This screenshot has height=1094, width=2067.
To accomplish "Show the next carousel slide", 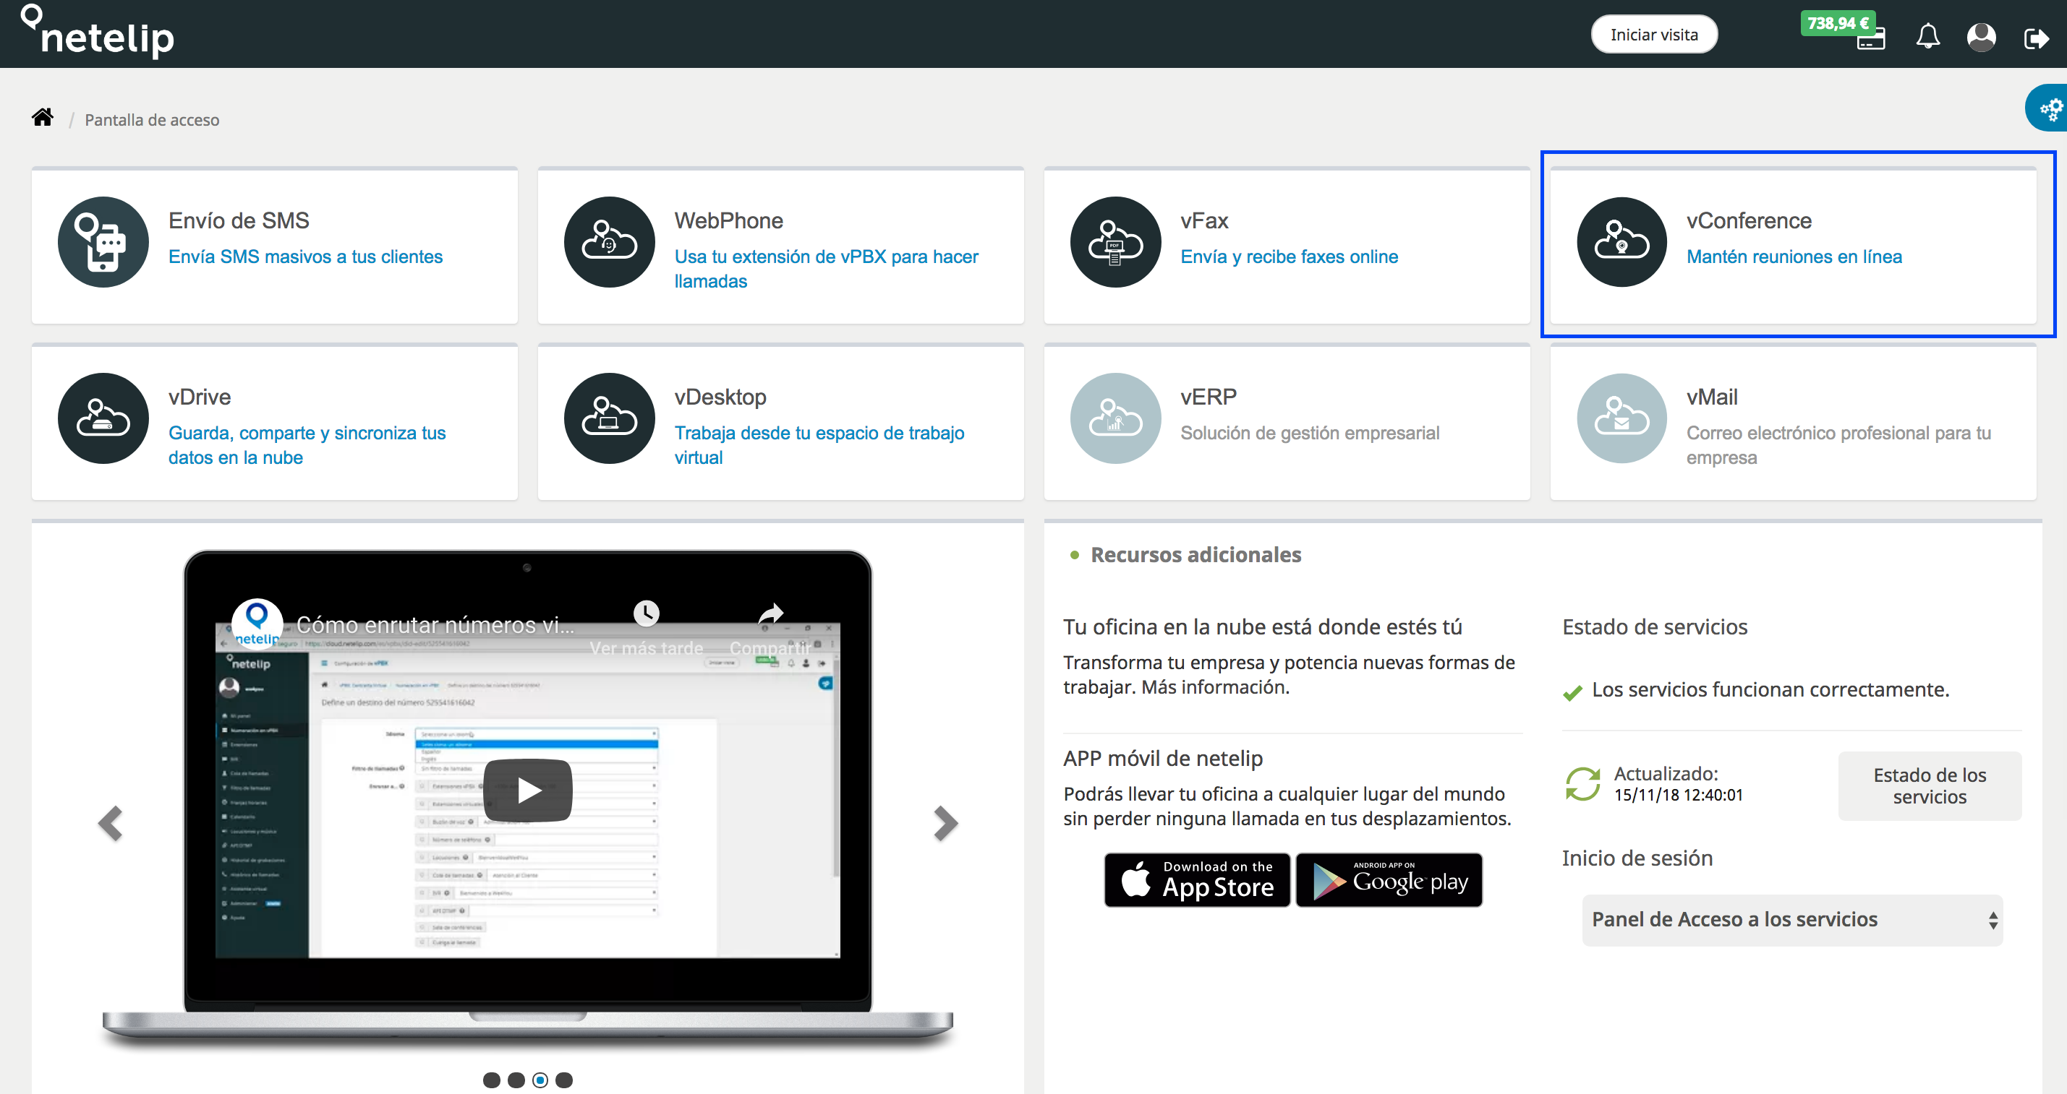I will (946, 823).
